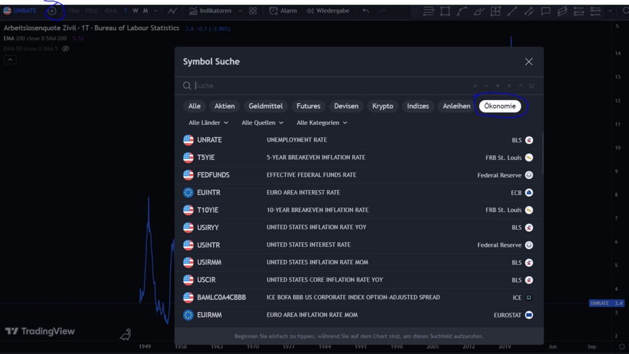Select the rectangle drawing tool

445,11
